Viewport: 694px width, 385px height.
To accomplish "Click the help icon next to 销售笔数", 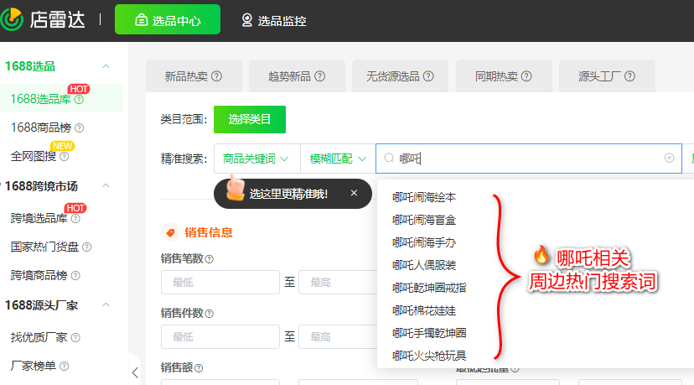I will [210, 260].
